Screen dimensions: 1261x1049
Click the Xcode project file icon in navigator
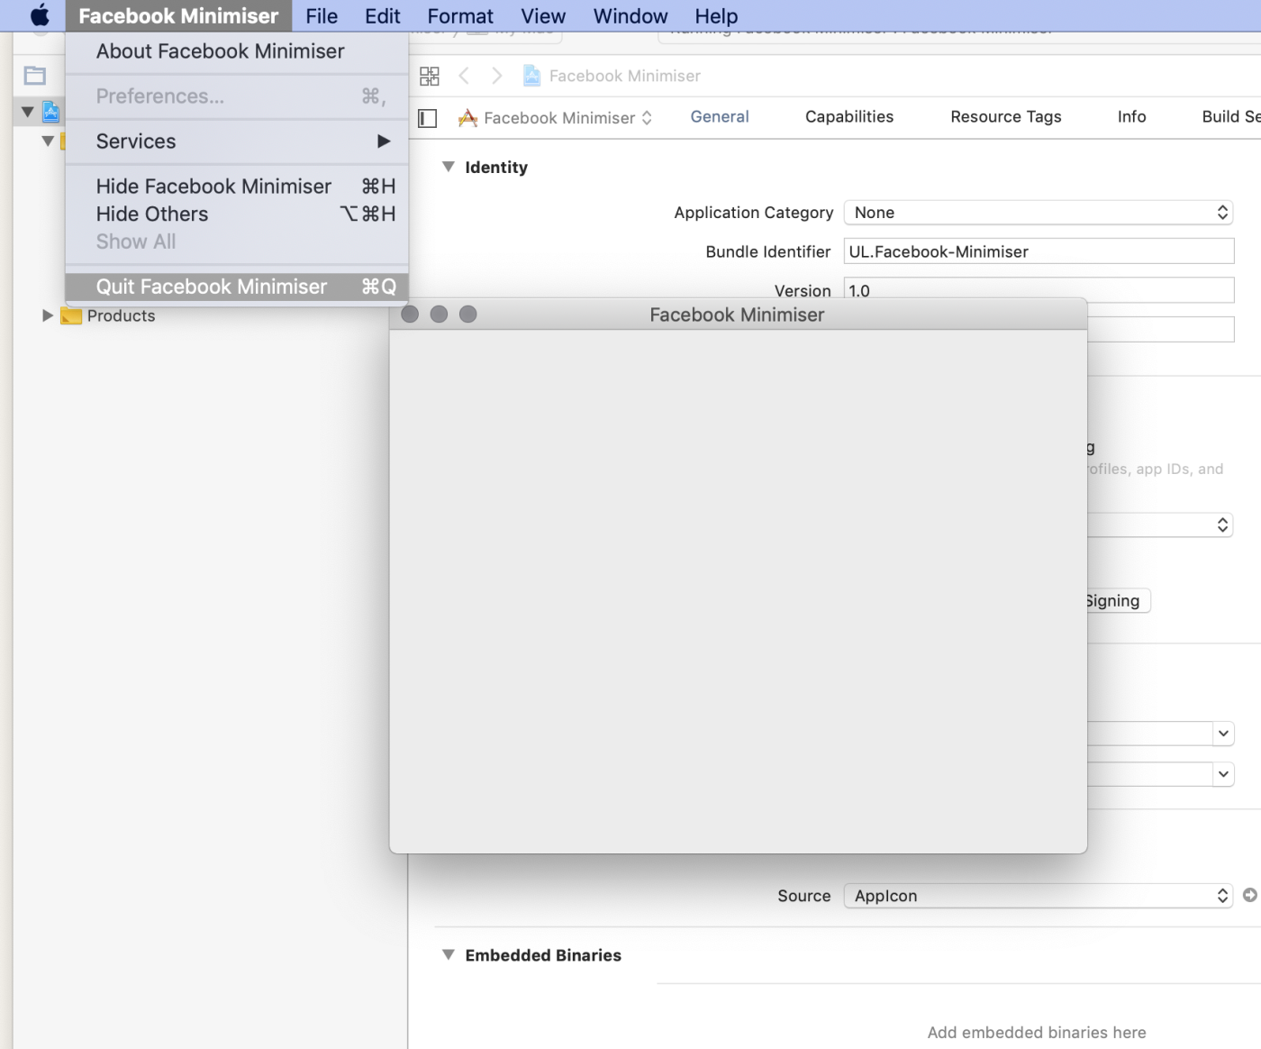51,112
